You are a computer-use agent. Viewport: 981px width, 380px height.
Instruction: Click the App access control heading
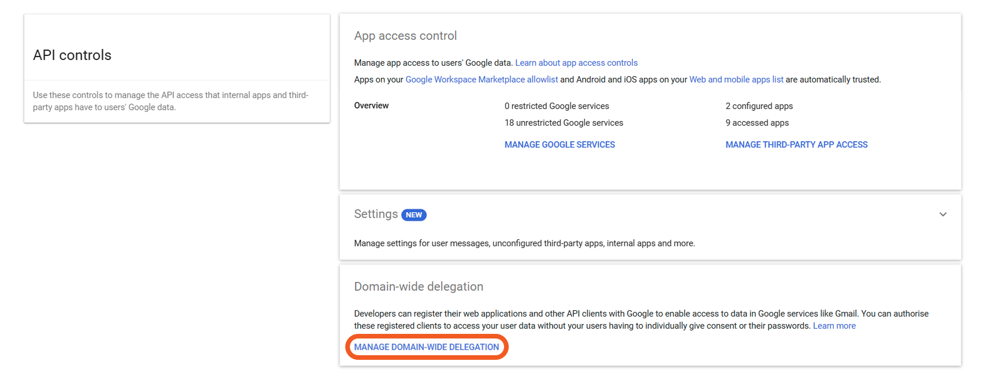point(405,36)
